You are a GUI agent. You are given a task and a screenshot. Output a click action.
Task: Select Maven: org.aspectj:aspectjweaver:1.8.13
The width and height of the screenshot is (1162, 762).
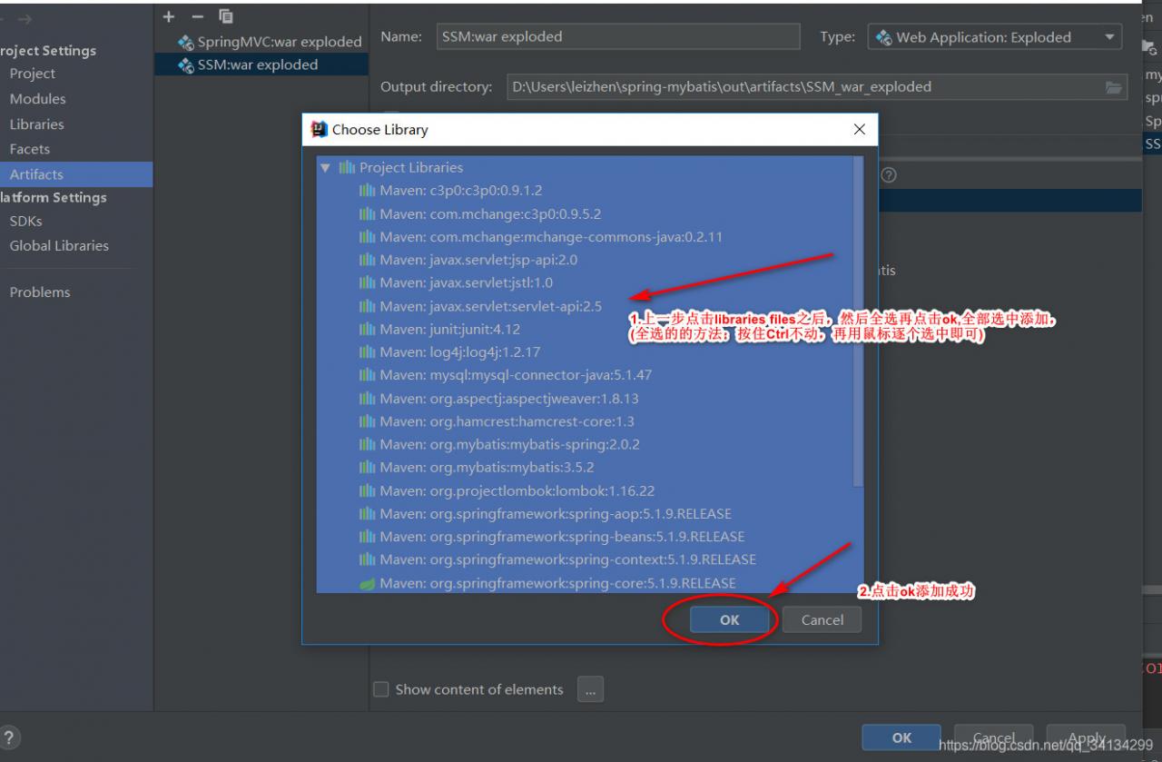(586, 398)
